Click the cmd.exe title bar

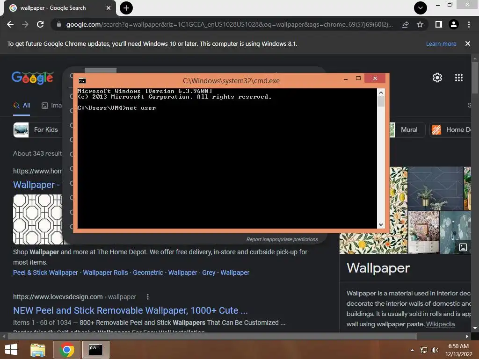point(231,81)
